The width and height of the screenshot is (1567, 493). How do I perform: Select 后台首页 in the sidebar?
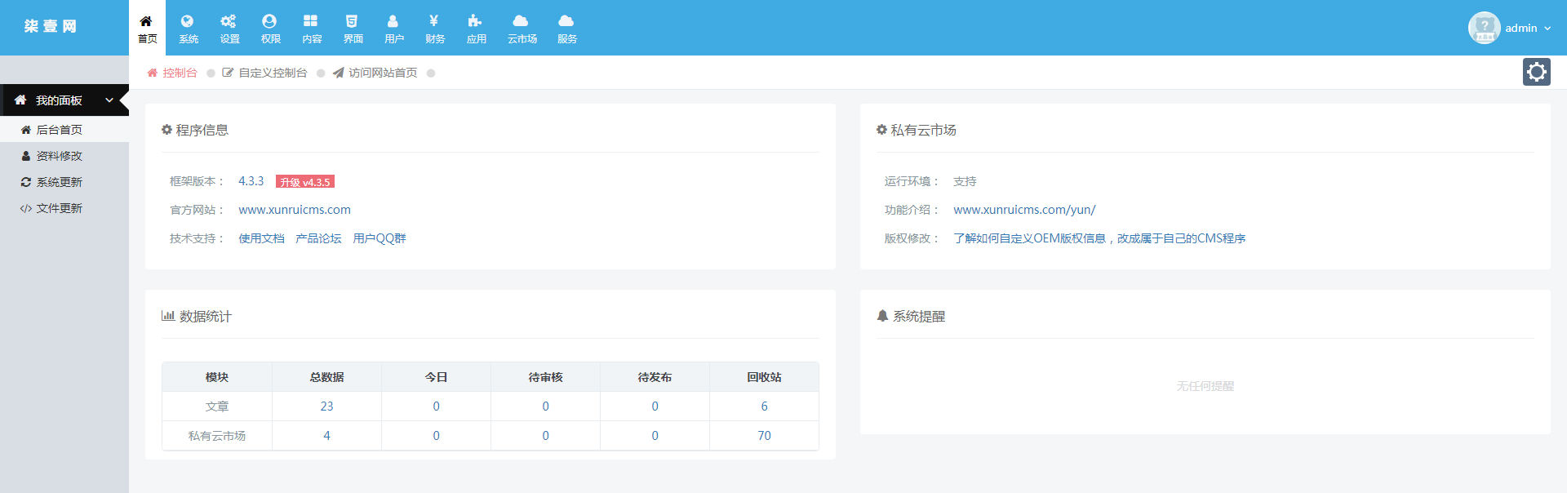point(64,130)
